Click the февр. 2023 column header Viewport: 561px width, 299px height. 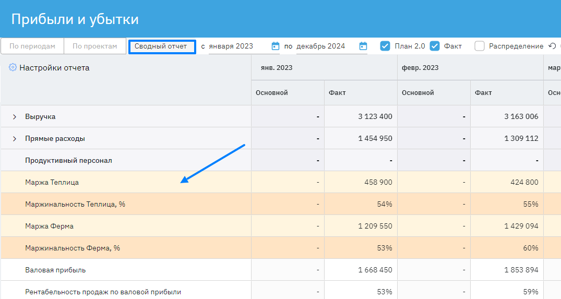(420, 68)
